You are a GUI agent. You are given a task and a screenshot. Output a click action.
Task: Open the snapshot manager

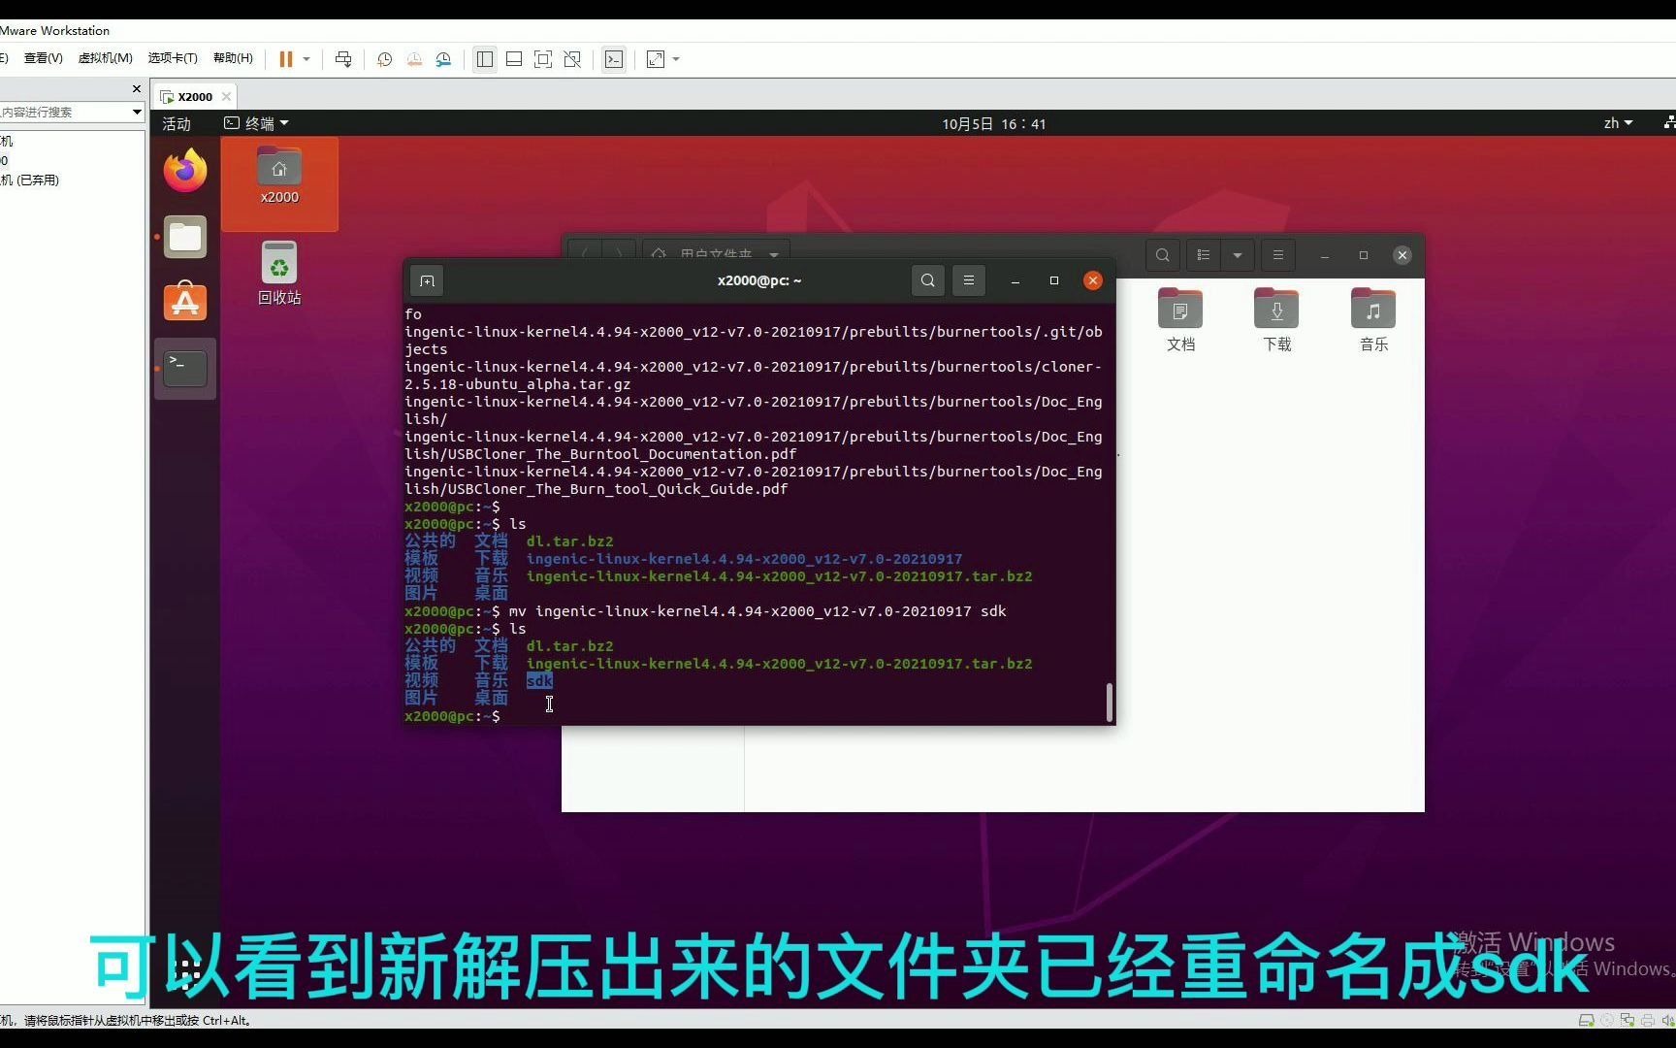pos(443,59)
